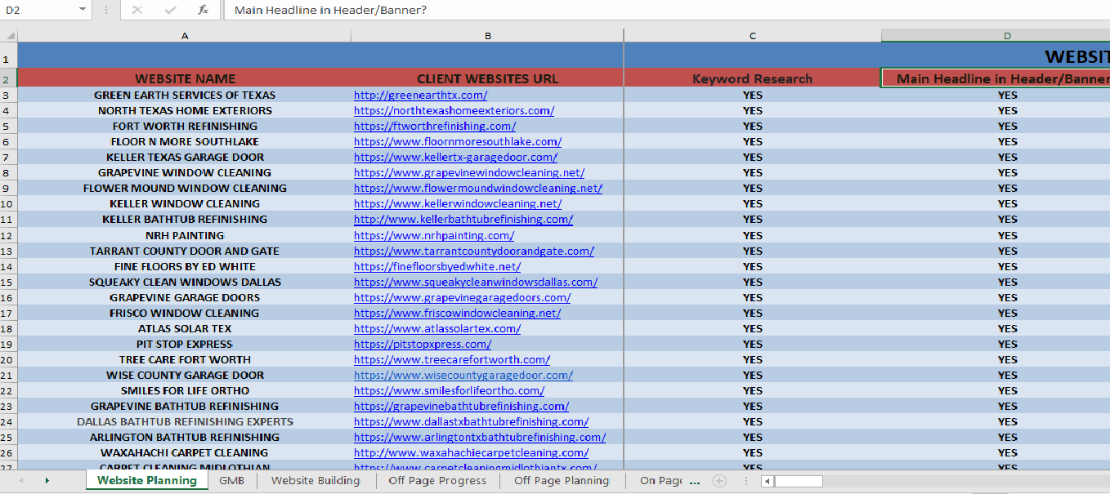
Task: Switch to Website Planning sheet tab
Action: click(146, 480)
